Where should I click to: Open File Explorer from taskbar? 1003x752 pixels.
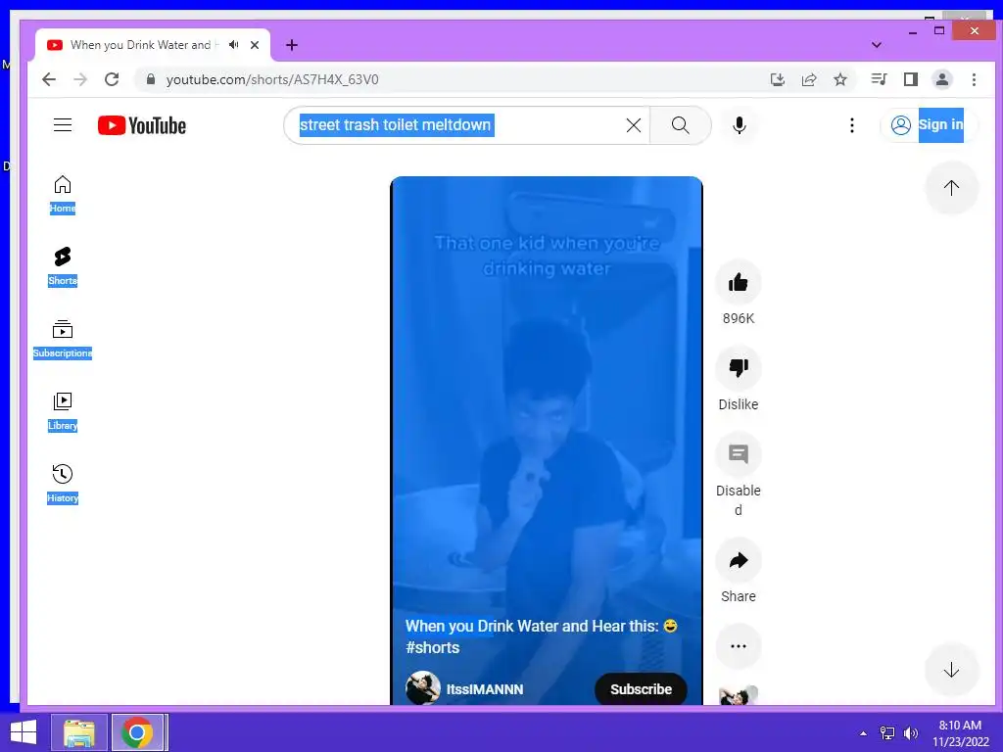[x=79, y=732]
